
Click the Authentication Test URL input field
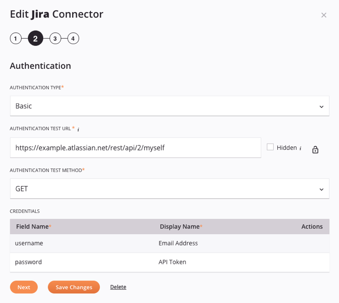(x=135, y=148)
